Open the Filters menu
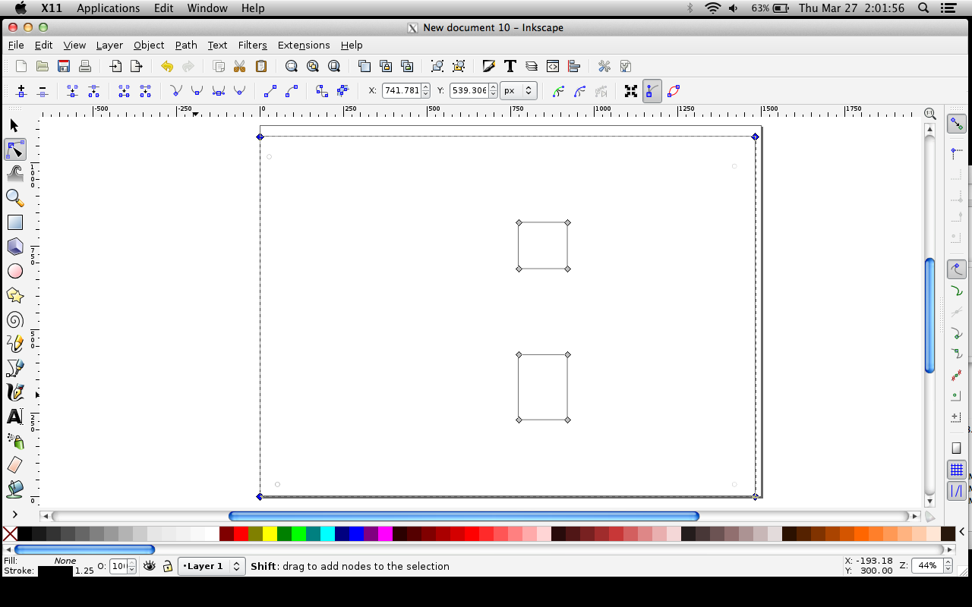 point(253,45)
